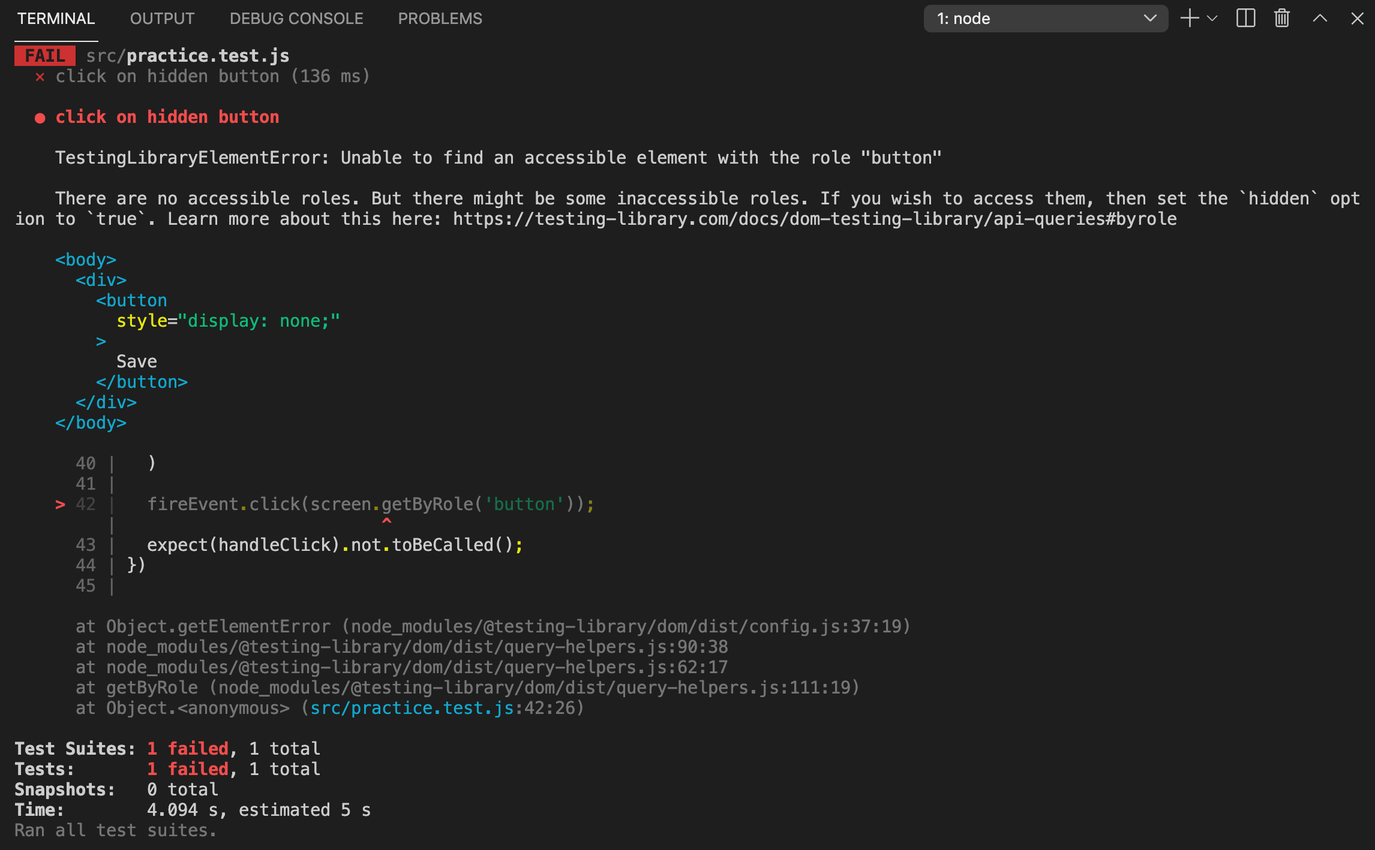The width and height of the screenshot is (1375, 850).
Task: Split the terminal with the split icon
Action: click(x=1245, y=19)
